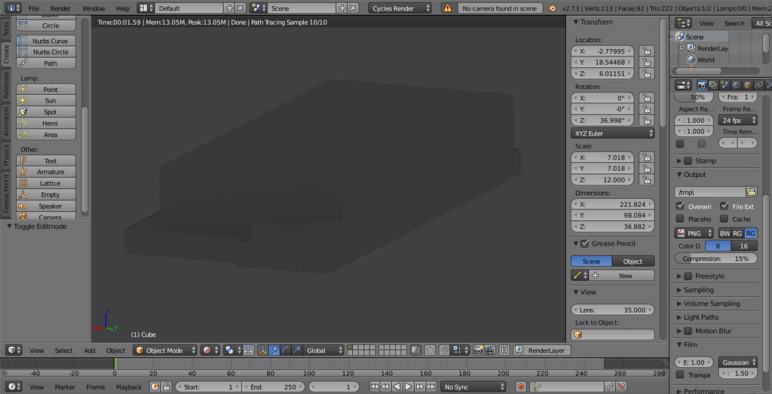Play the animation forward
Screen dimensions: 772x394
point(408,387)
